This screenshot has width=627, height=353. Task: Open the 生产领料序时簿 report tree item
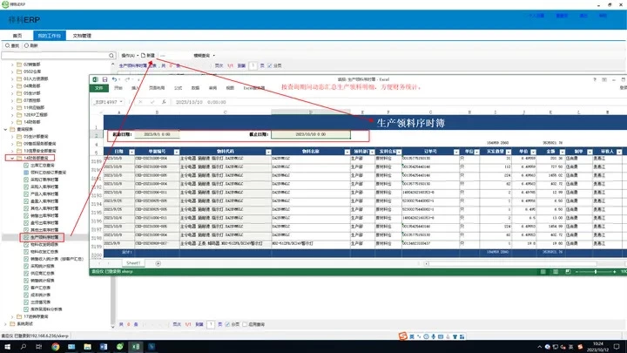click(47, 237)
